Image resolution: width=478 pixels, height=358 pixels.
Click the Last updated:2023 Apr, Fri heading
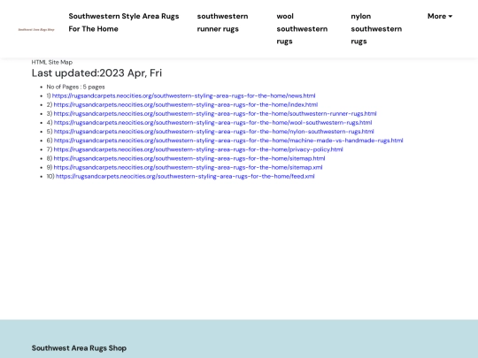[96, 73]
